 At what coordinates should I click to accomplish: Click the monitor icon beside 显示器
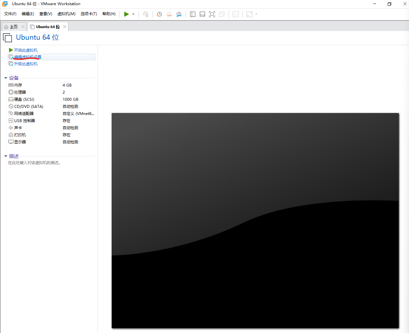coord(11,142)
